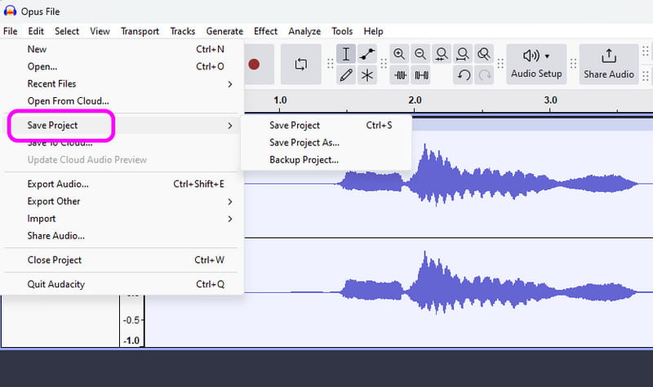
Task: Expand the Import submenu
Action: (122, 219)
